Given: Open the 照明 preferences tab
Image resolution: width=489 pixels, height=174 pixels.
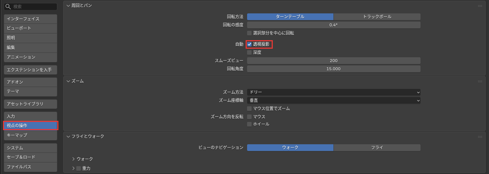Looking at the screenshot, I should coord(31,38).
